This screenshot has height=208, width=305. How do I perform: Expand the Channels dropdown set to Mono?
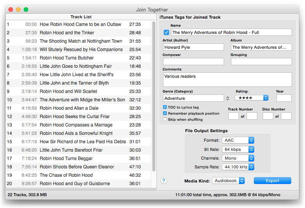(239, 158)
